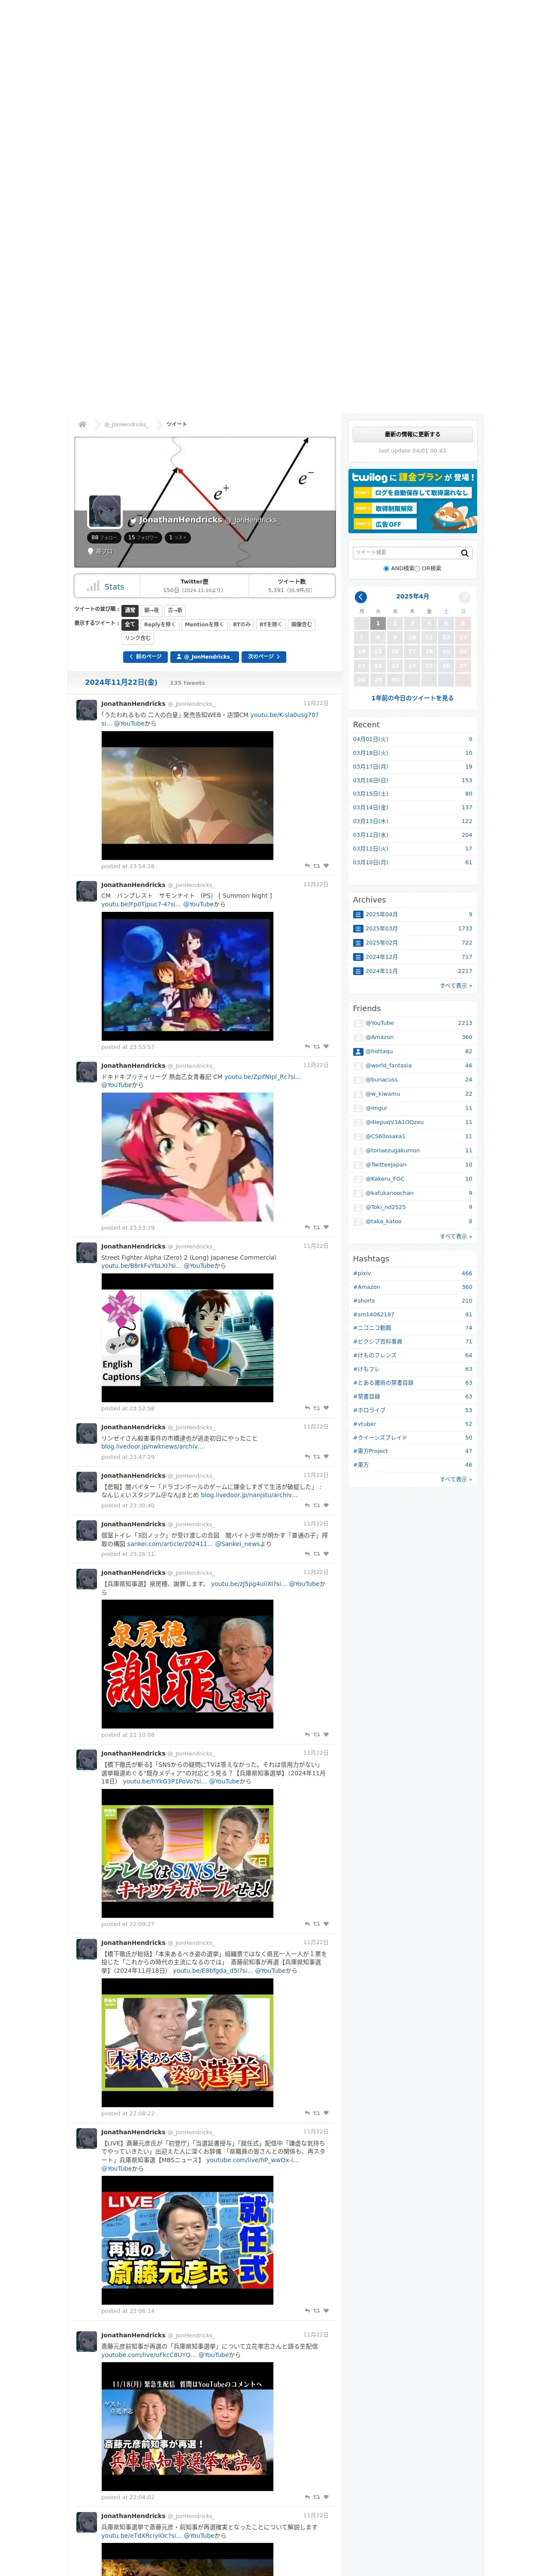Image resolution: width=551 pixels, height=2576 pixels.
Task: Open #ニコニコ動画 hashtag link
Action: [x=372, y=1328]
